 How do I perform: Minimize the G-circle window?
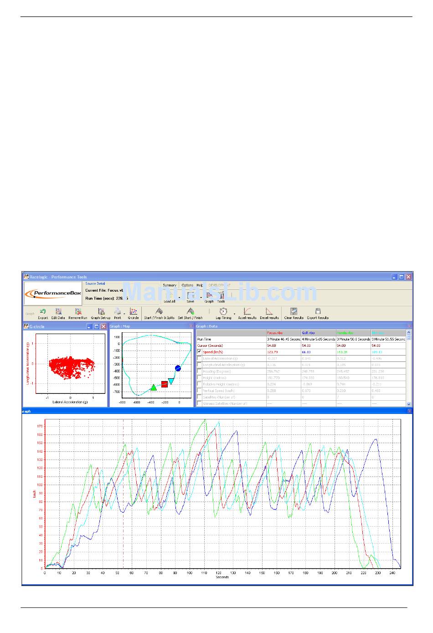click(x=90, y=326)
